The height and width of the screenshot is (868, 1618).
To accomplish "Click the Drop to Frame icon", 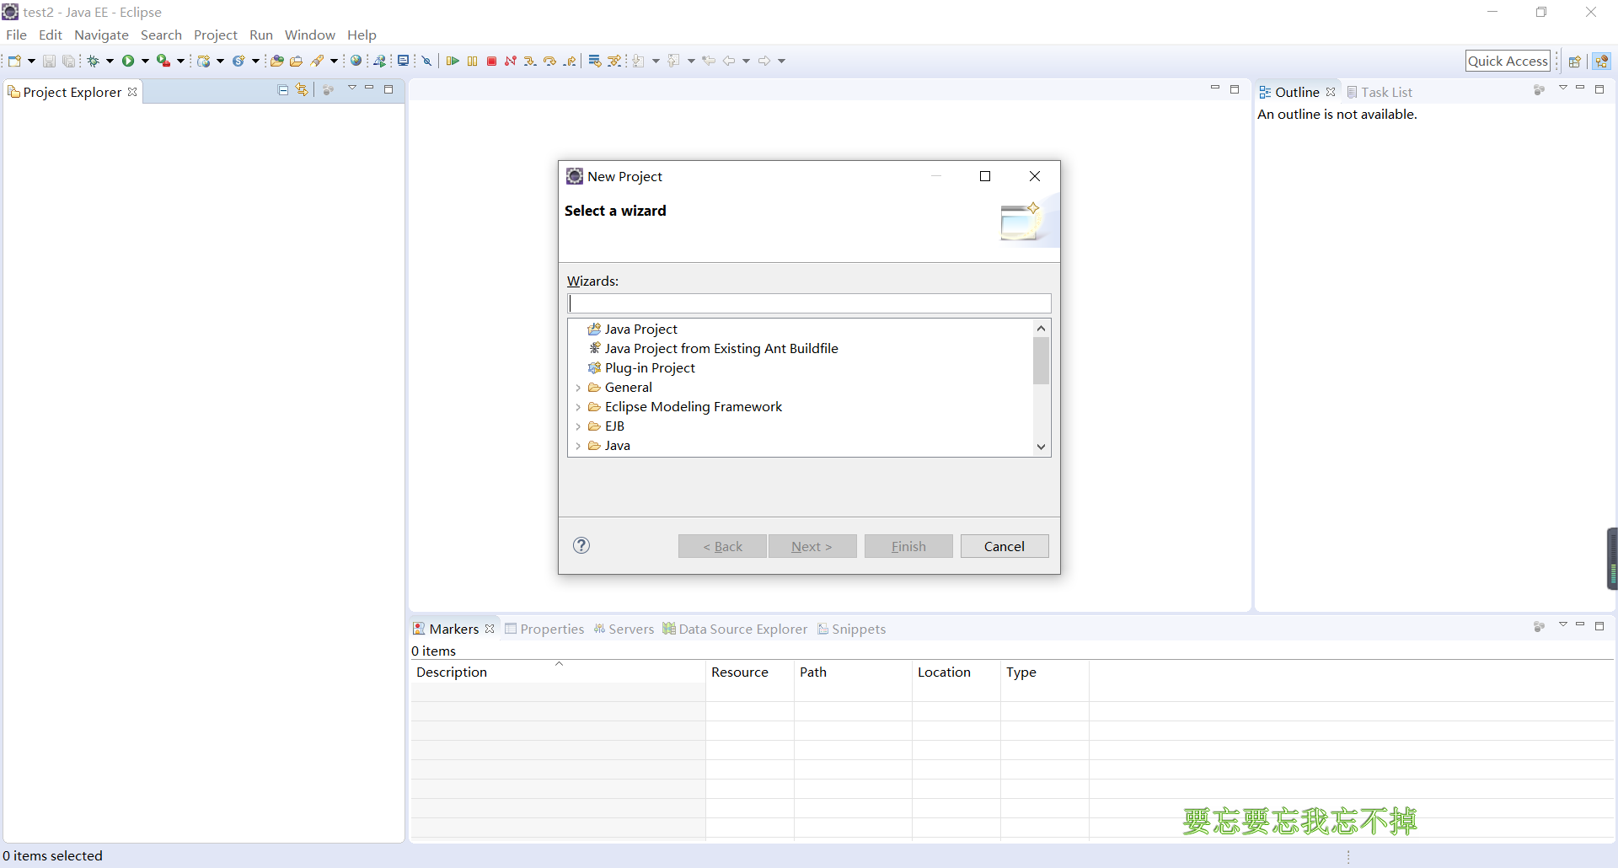I will point(595,61).
